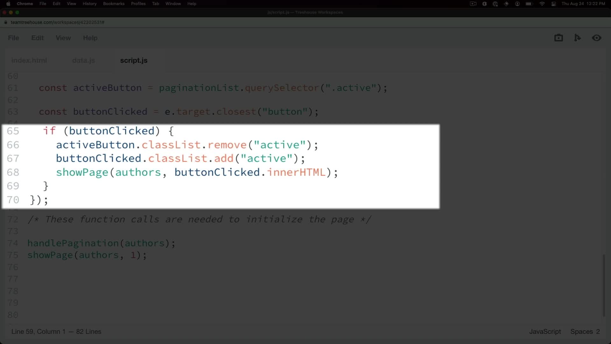Click line number 69 in gutter
Image resolution: width=611 pixels, height=344 pixels.
pos(13,186)
